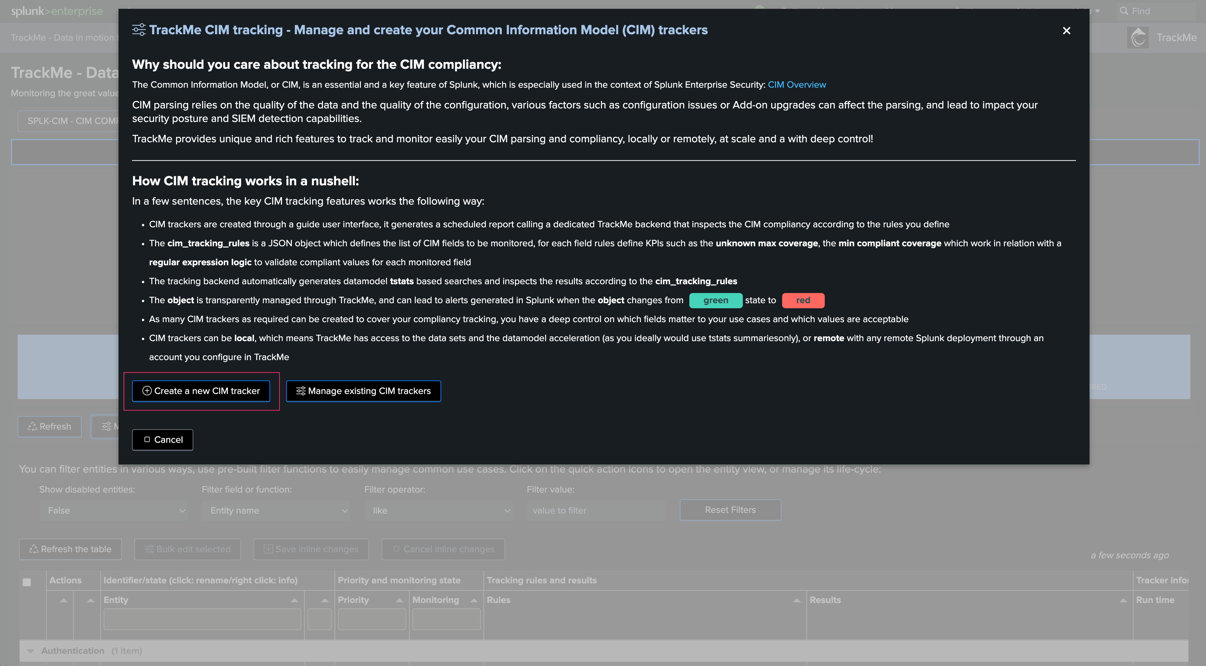1206x666 pixels.
Task: Sort by Priority column arrow
Action: coord(399,600)
